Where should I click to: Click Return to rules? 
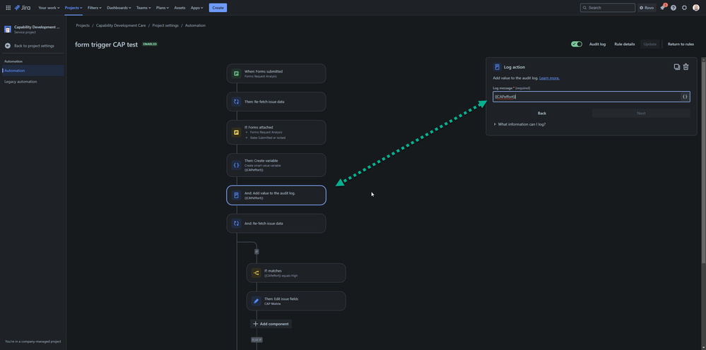click(x=681, y=44)
